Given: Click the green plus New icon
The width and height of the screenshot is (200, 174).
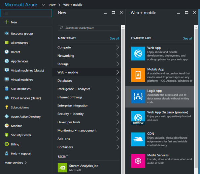Looking at the screenshot, I should click(x=7, y=22).
